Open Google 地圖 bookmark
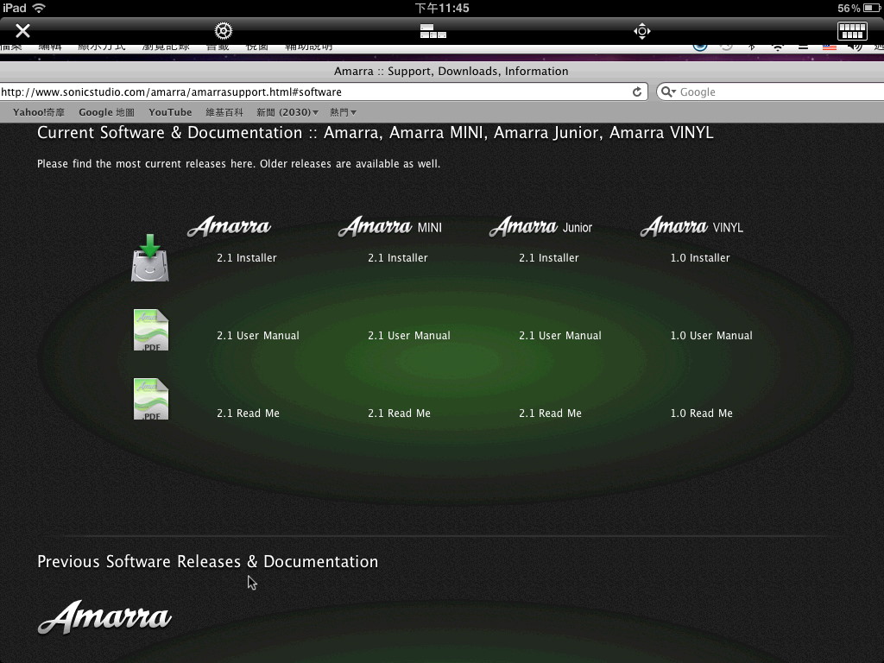 tap(106, 112)
